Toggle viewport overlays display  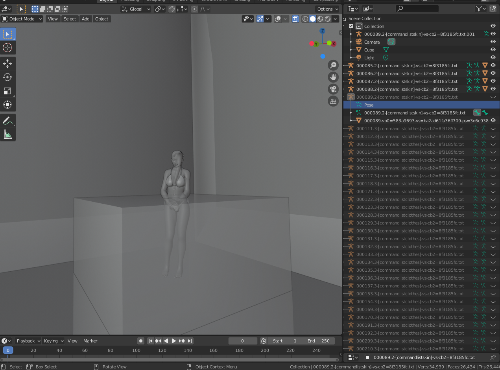[278, 19]
